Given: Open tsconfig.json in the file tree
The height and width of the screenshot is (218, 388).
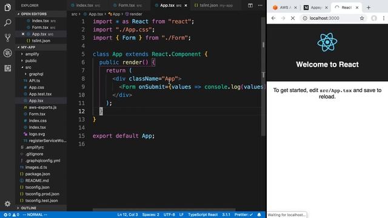Looking at the screenshot, I should pyautogui.click(x=37, y=187).
